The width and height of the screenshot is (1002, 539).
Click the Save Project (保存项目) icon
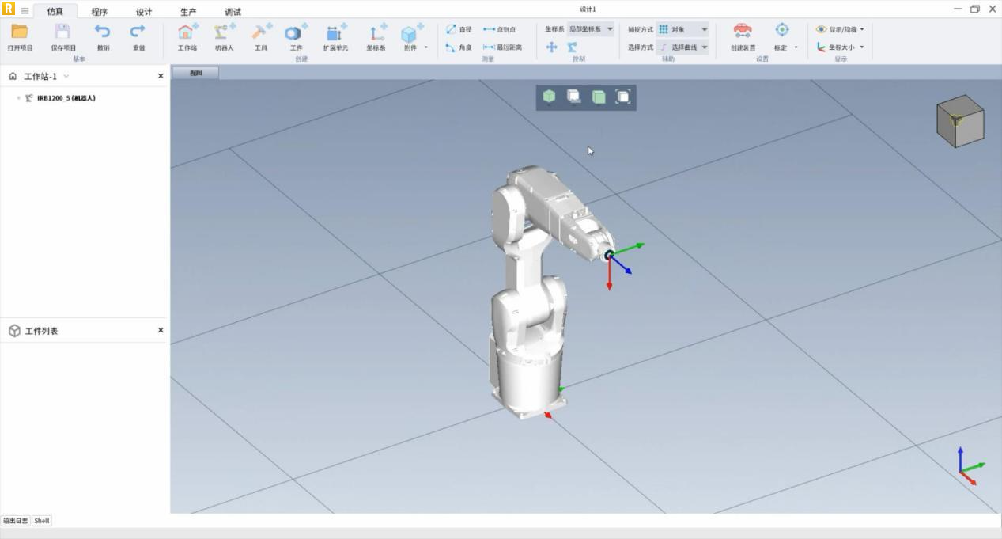[x=62, y=32]
